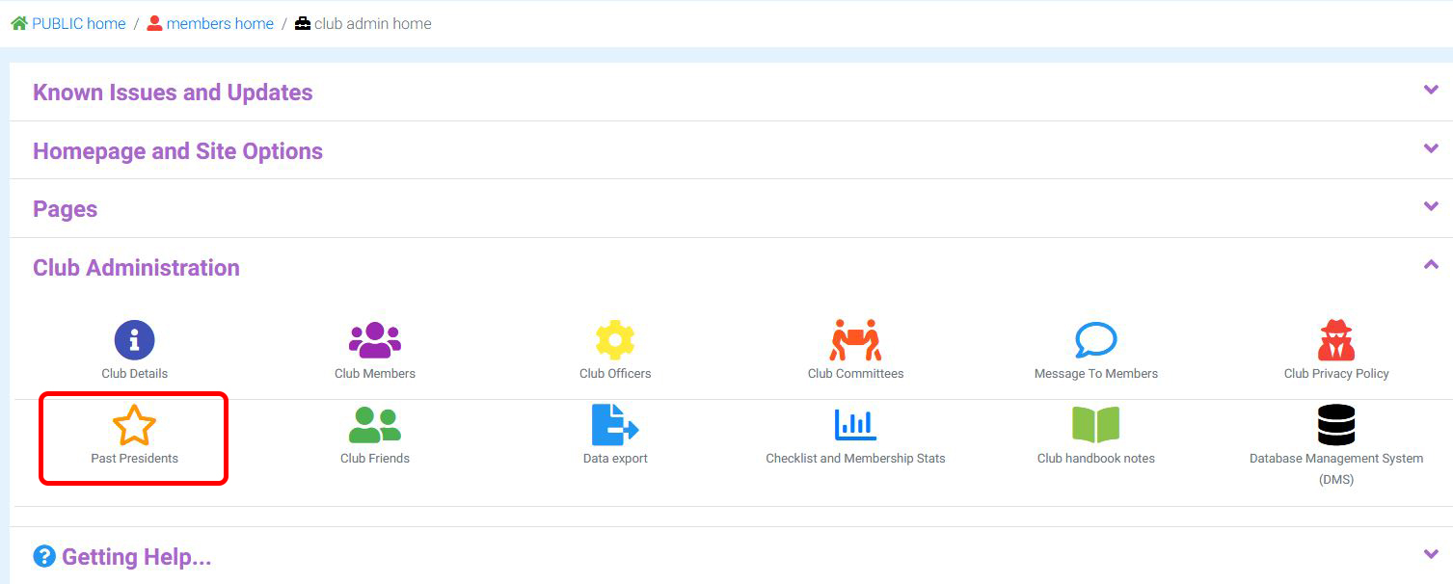
Task: Click the green house icon in breadcrumb
Action: tap(19, 23)
